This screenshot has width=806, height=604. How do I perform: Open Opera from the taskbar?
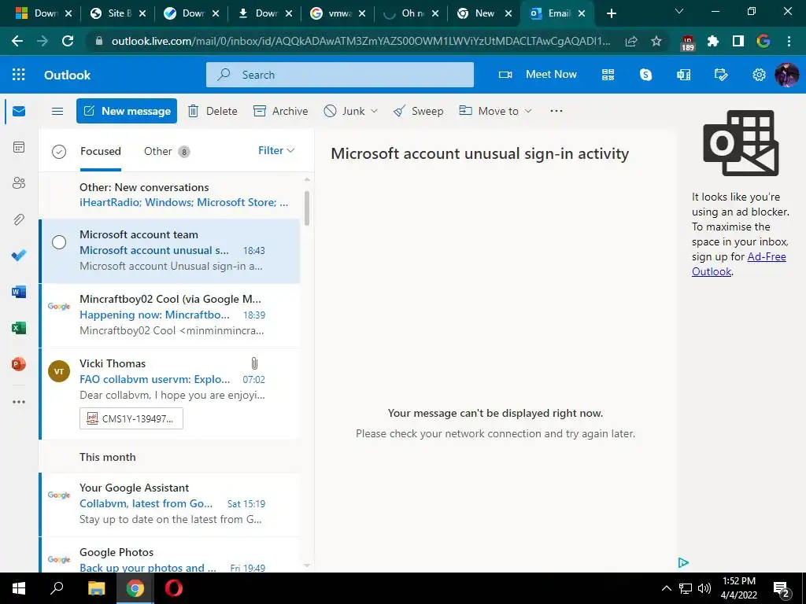174,588
